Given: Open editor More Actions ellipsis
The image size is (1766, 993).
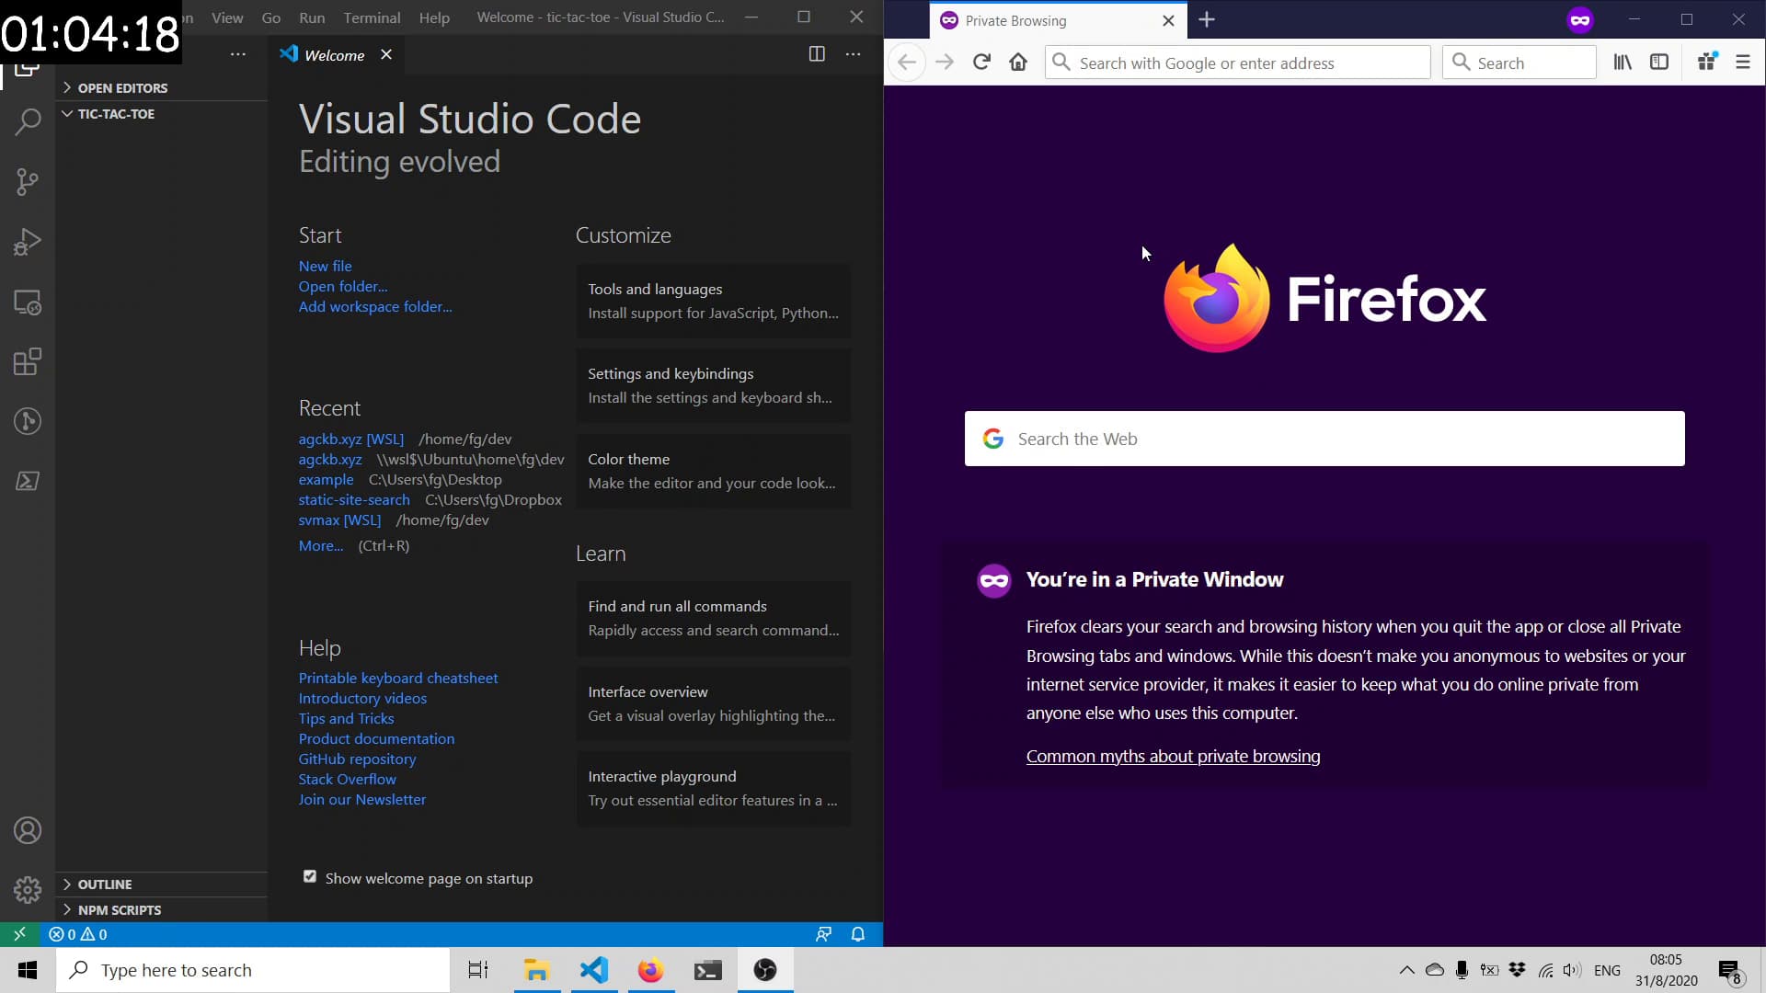Looking at the screenshot, I should [854, 54].
